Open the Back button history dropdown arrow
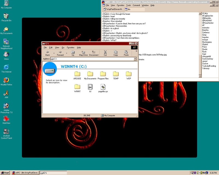Viewport: 219px width, 175px height. tap(54, 53)
